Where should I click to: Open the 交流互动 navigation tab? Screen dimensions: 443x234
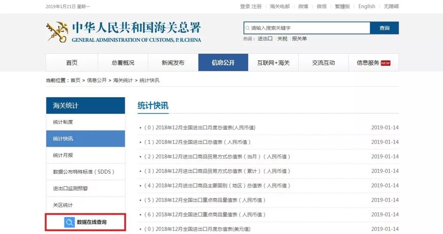(x=324, y=62)
